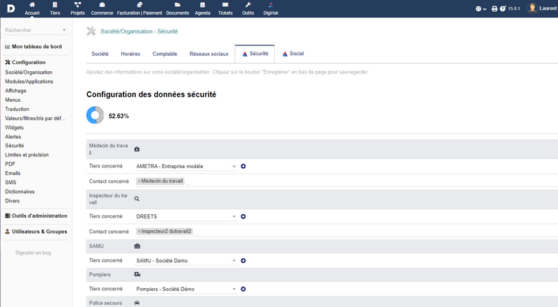The image size is (558, 307).
Task: Add new tiers next to DREETS
Action: coord(243,216)
